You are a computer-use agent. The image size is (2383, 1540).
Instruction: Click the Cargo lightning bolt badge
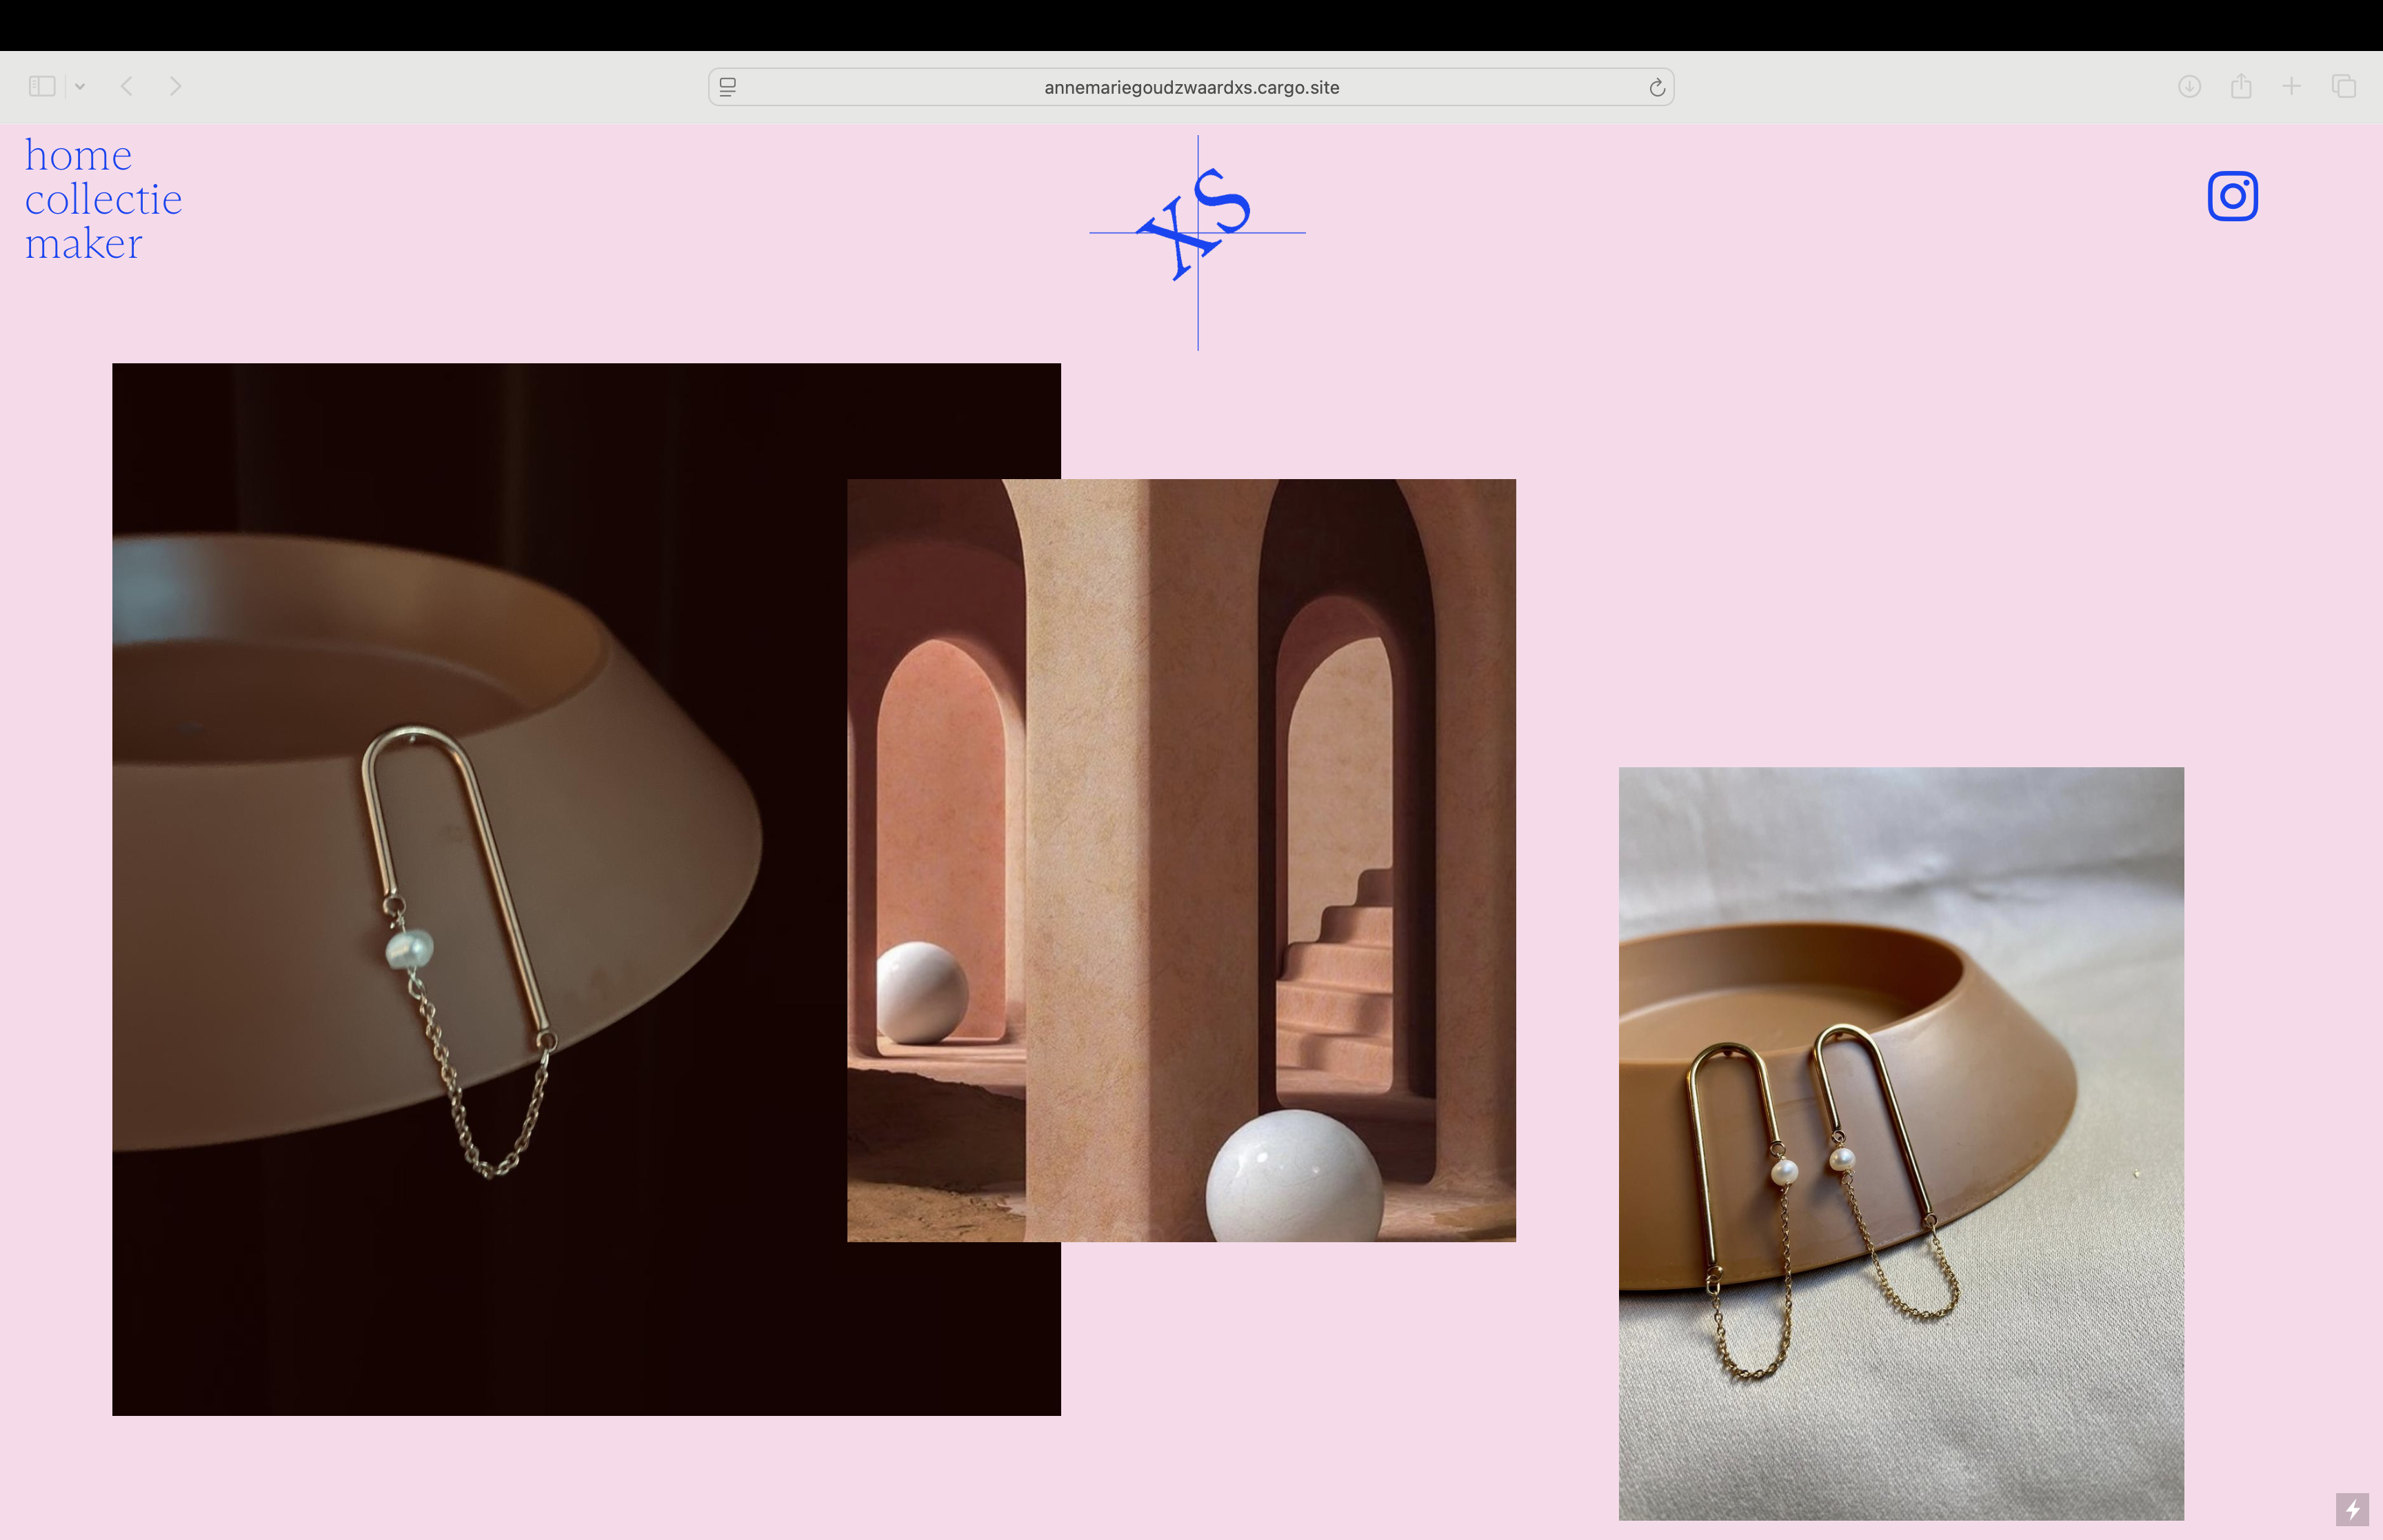click(2352, 1508)
